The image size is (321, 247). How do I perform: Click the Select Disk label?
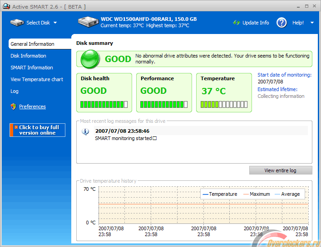[x=38, y=23]
